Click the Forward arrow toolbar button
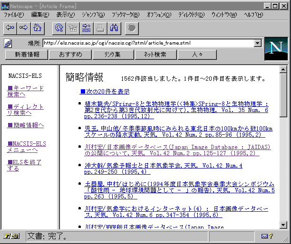The height and width of the screenshot is (244, 291). pos(24,28)
